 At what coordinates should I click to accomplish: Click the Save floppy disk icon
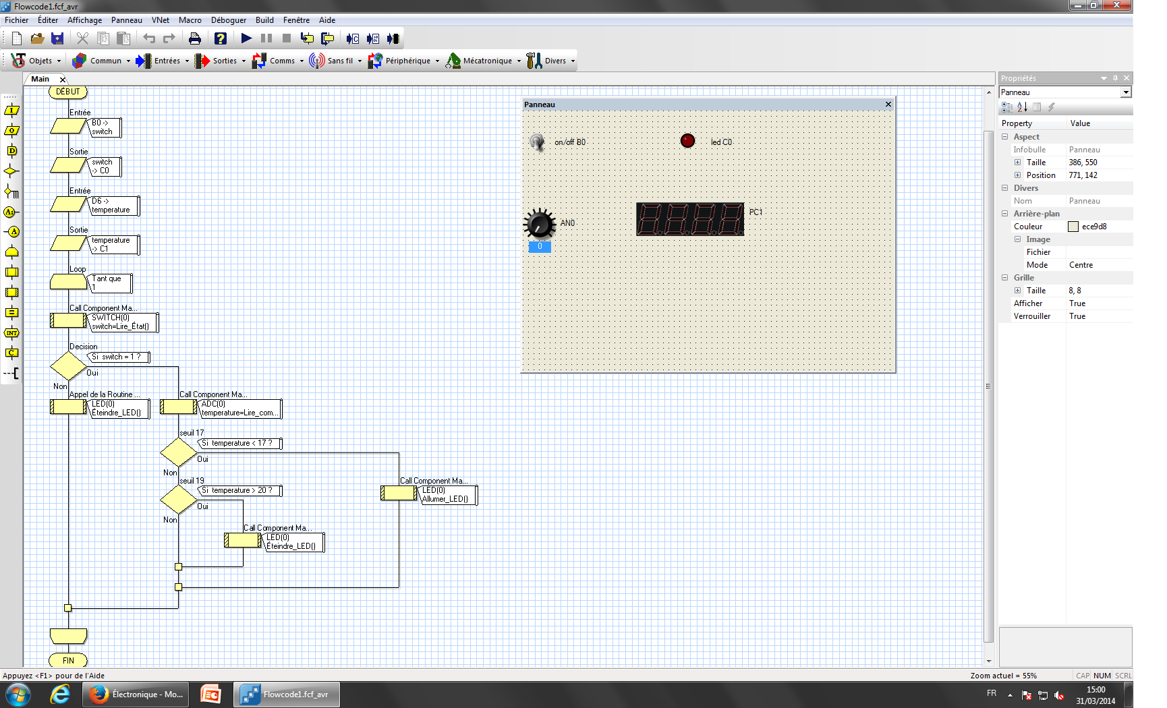coord(57,38)
